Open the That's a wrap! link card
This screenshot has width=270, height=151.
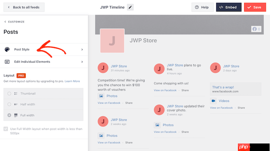[x=235, y=89]
